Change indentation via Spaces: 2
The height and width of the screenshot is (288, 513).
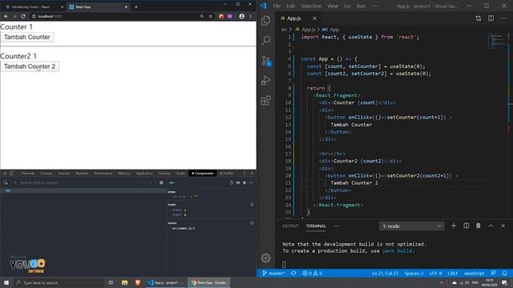coord(414,273)
